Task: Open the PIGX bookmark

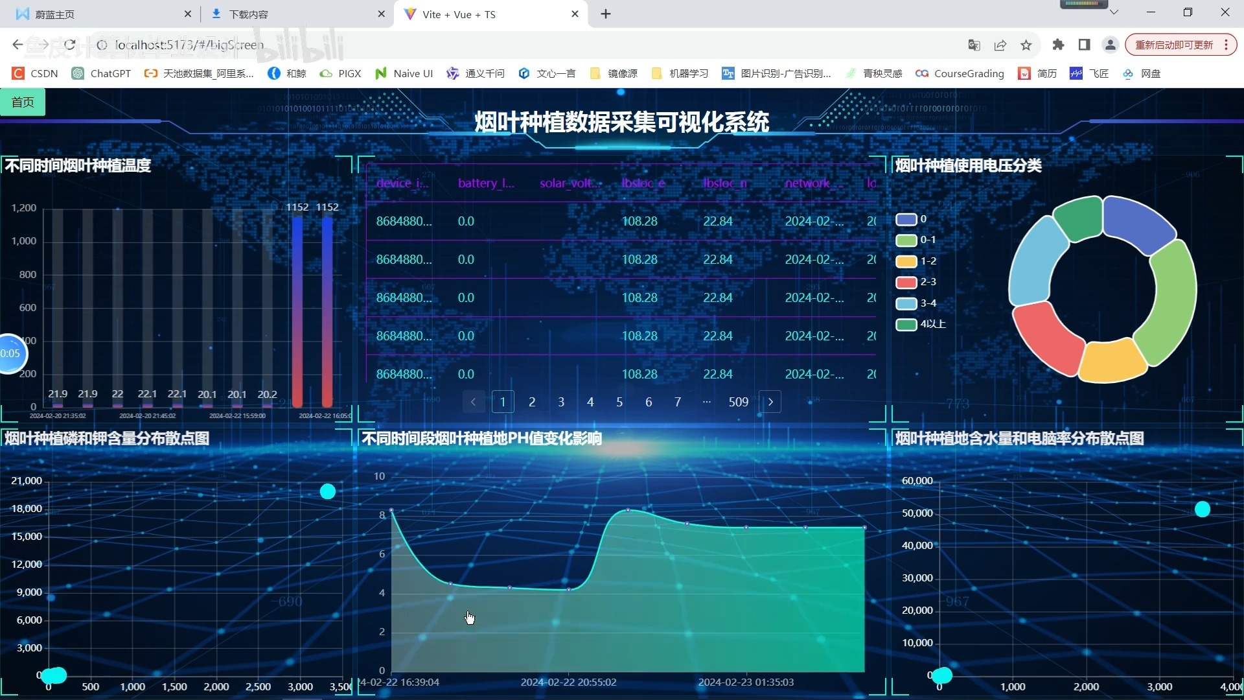Action: 341,73
